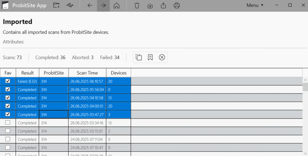308x156 pixels.
Task: Select the '24.06.2025 07:10:47' scan time cell
Action: coord(88,148)
